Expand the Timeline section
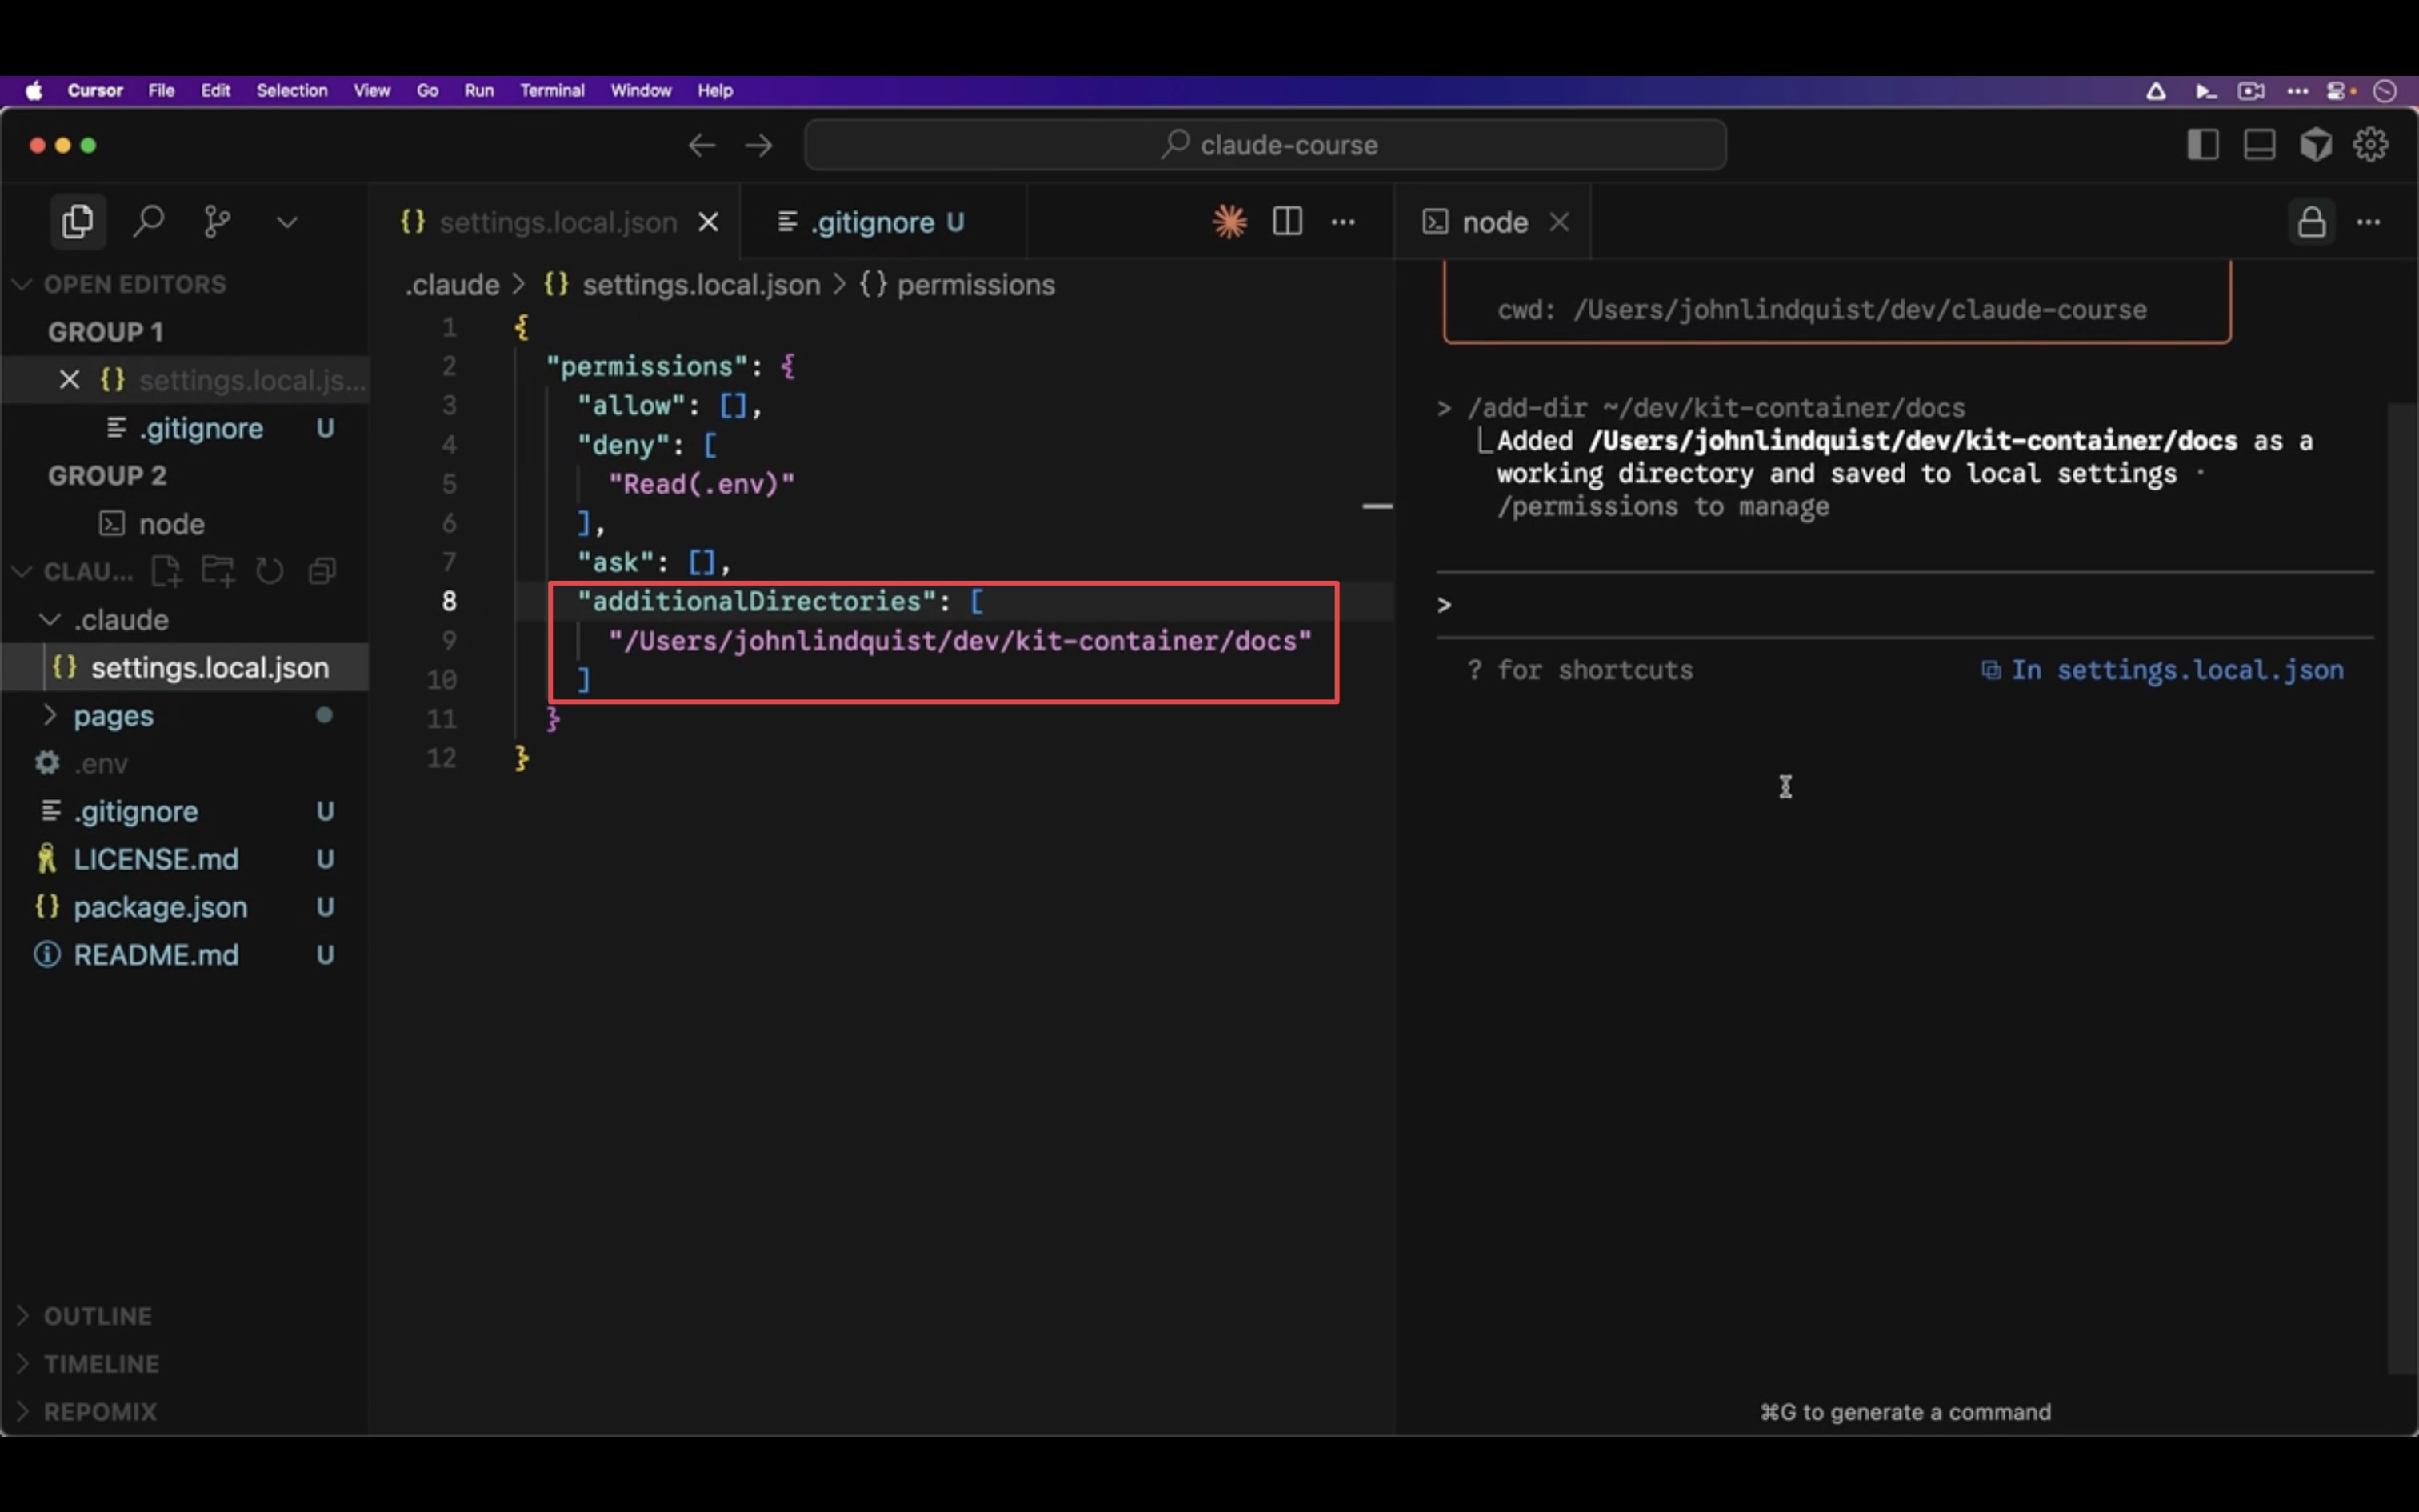Screen dimensions: 2419x1512 point(185,1364)
